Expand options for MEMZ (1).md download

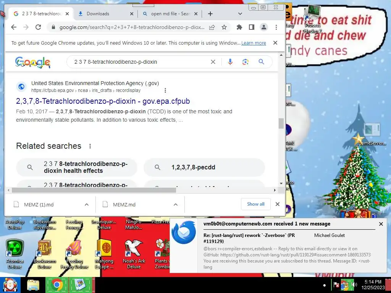[87, 204]
